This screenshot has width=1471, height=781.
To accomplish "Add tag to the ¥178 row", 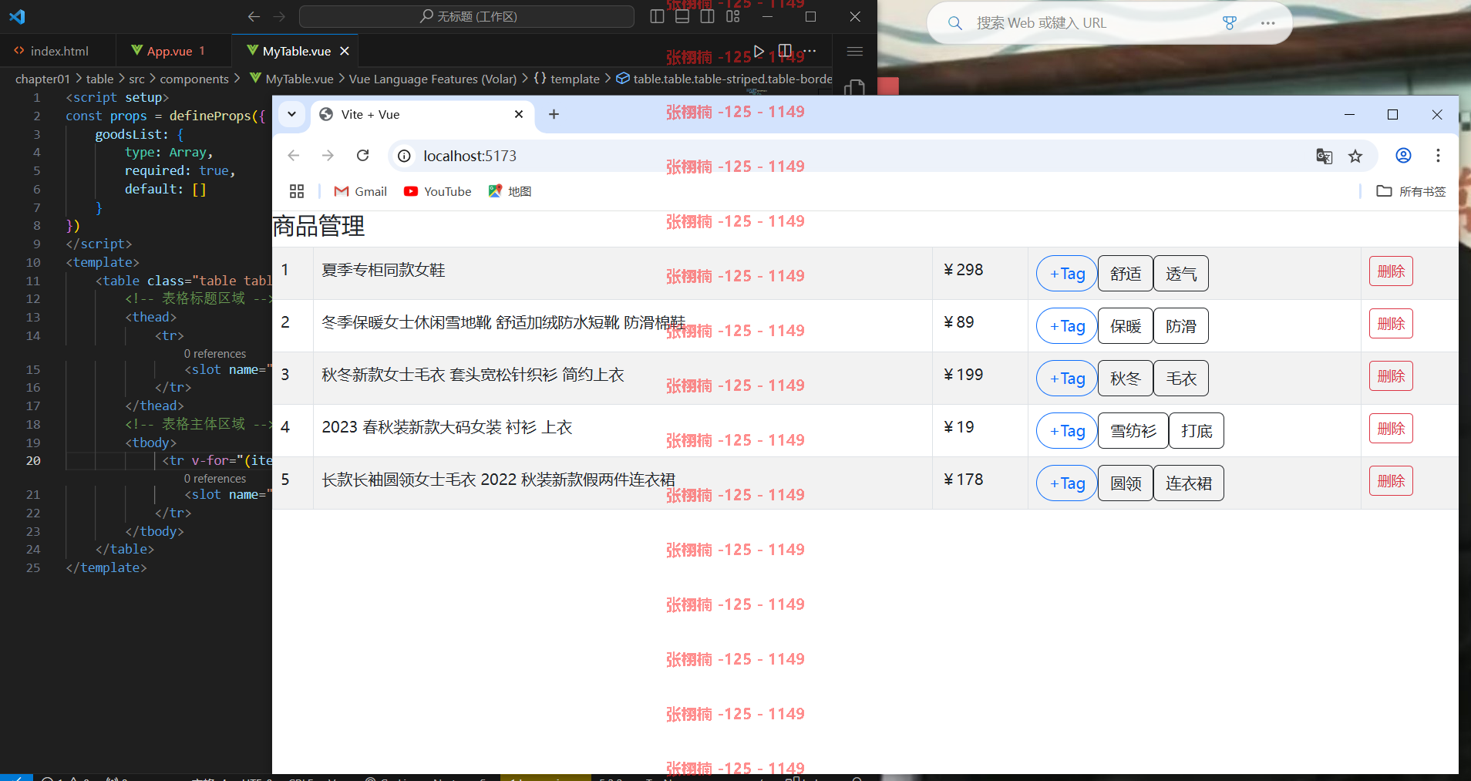I will 1066,483.
